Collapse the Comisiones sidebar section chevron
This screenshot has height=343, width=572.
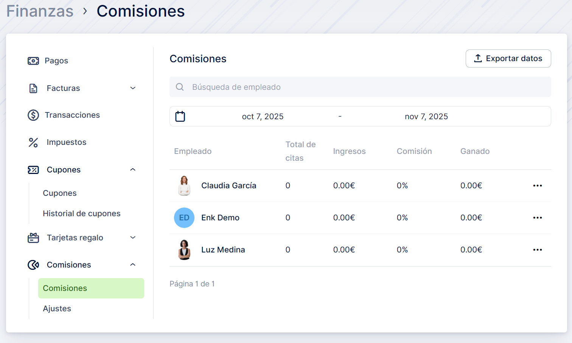(x=133, y=265)
